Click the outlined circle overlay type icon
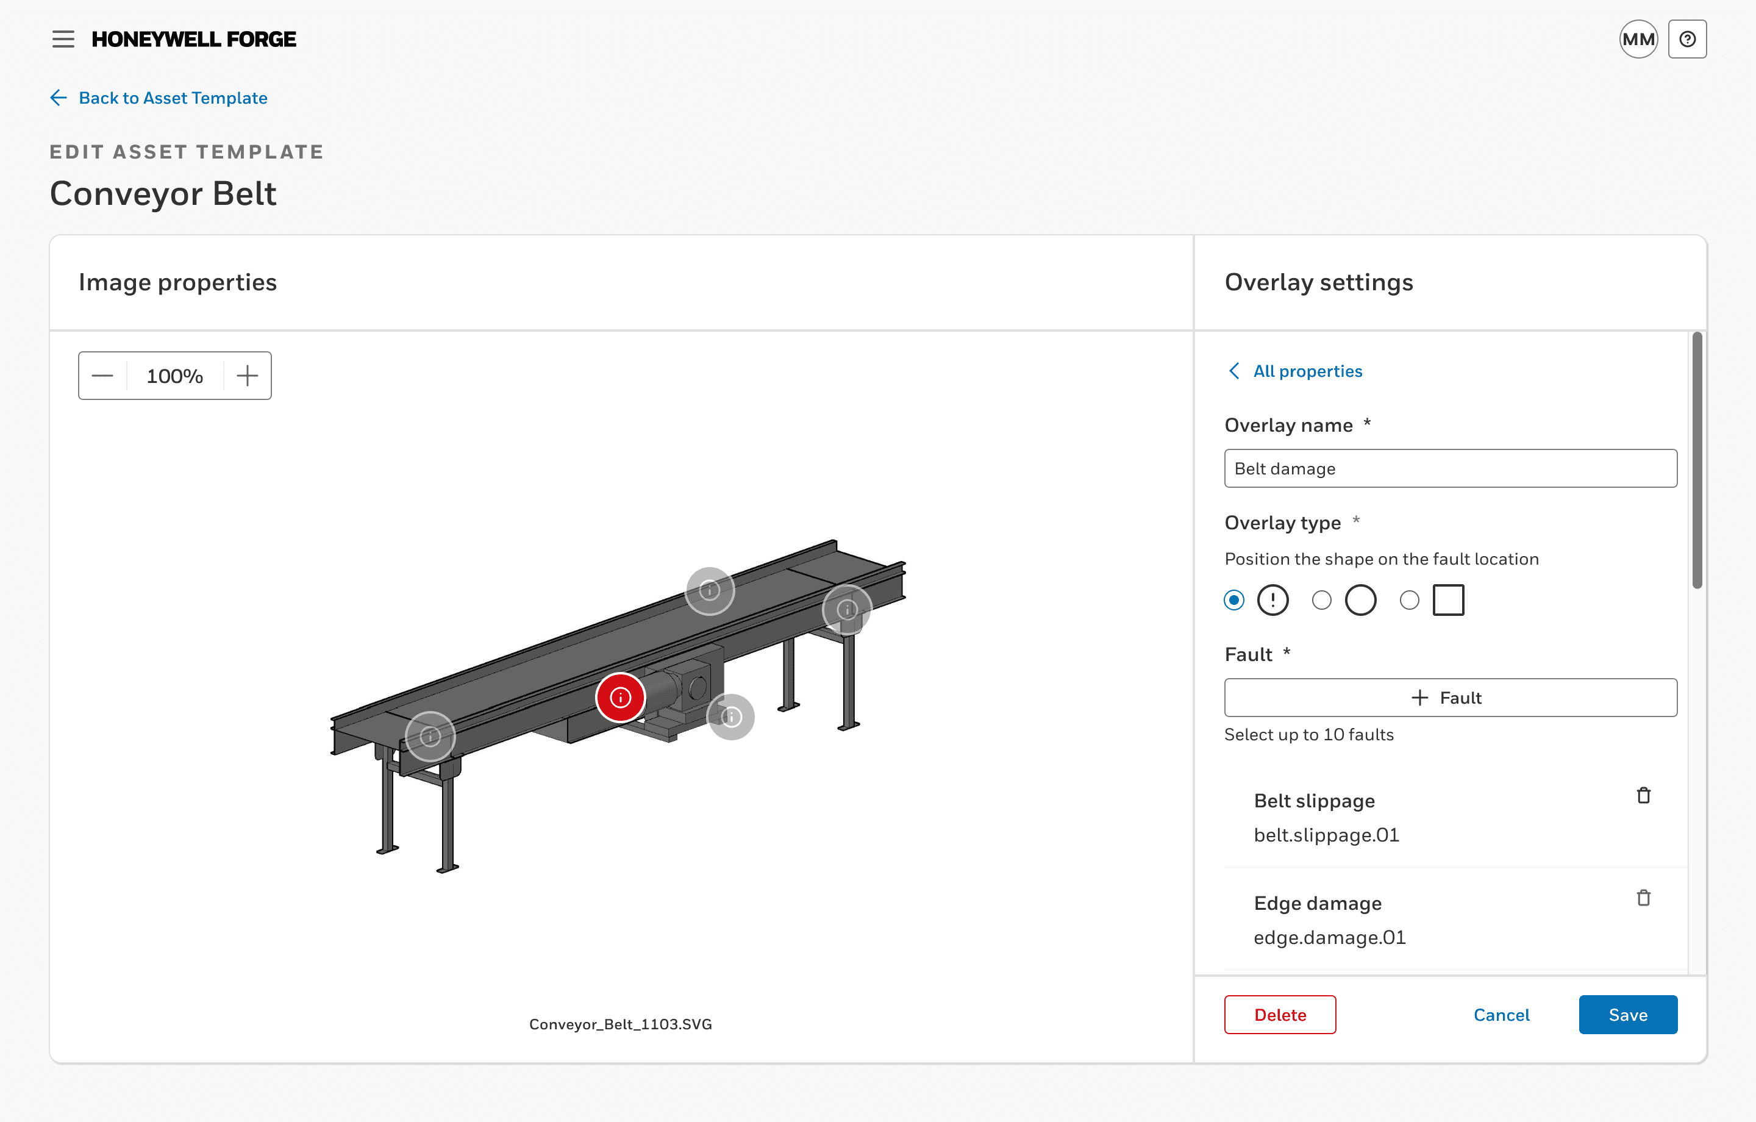The height and width of the screenshot is (1122, 1756). [1359, 599]
